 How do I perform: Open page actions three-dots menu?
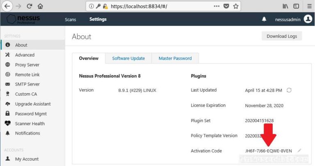[217, 6]
